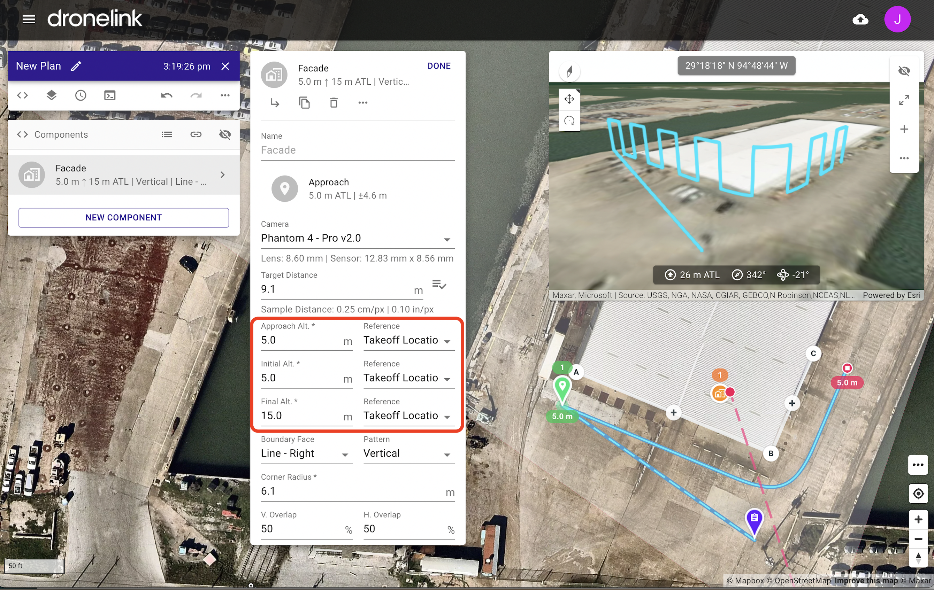Viewport: 934px width, 590px height.
Task: Click the Corner Radius field
Action: pos(358,491)
